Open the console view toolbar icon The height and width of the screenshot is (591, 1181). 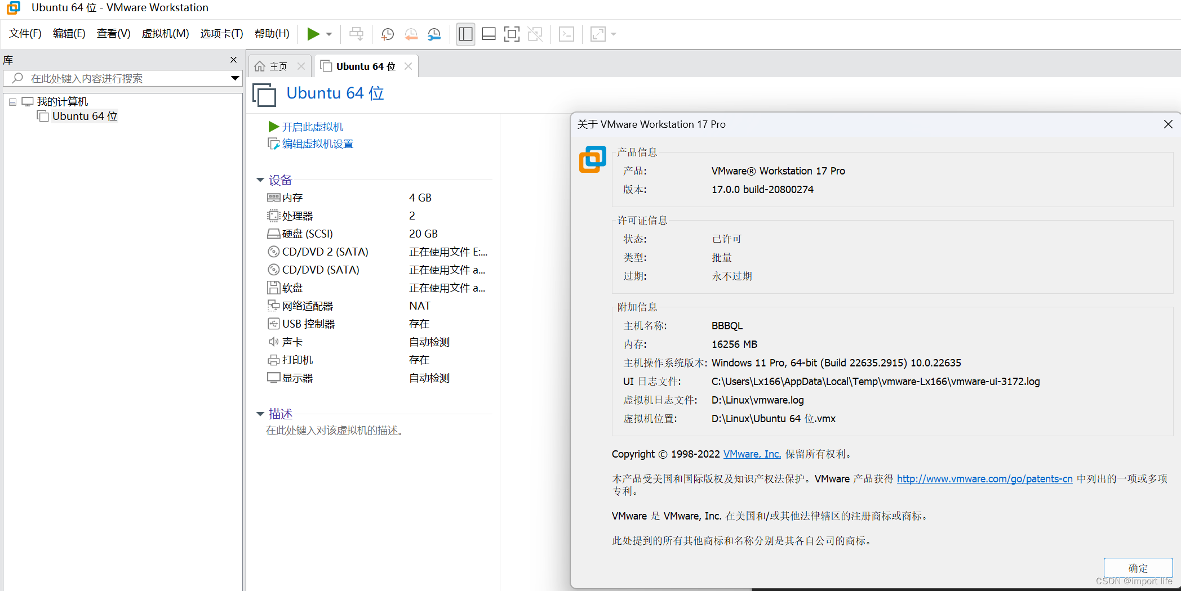coord(566,34)
